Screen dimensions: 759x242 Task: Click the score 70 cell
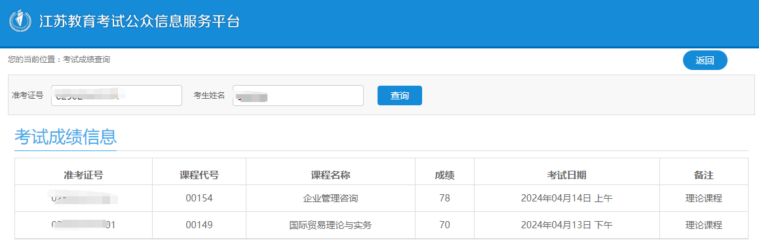[444, 224]
